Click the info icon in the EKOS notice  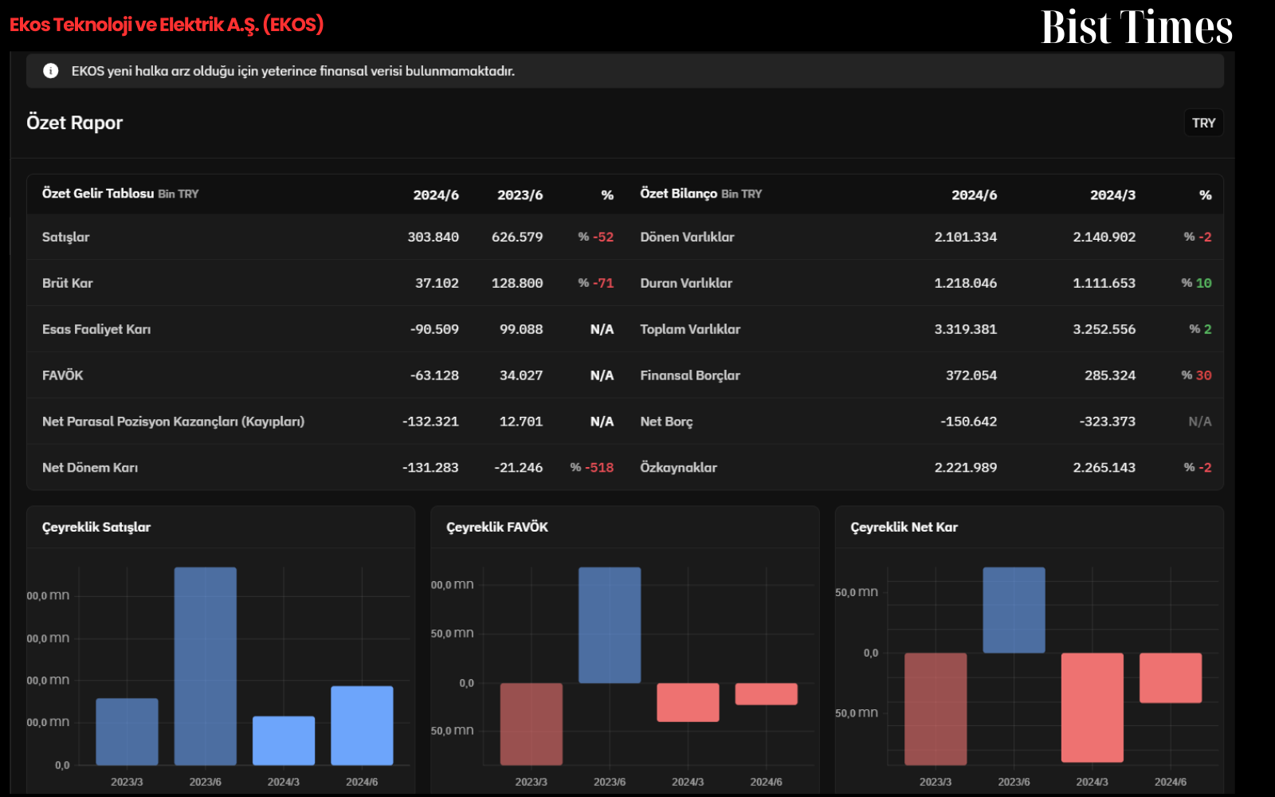tap(51, 71)
